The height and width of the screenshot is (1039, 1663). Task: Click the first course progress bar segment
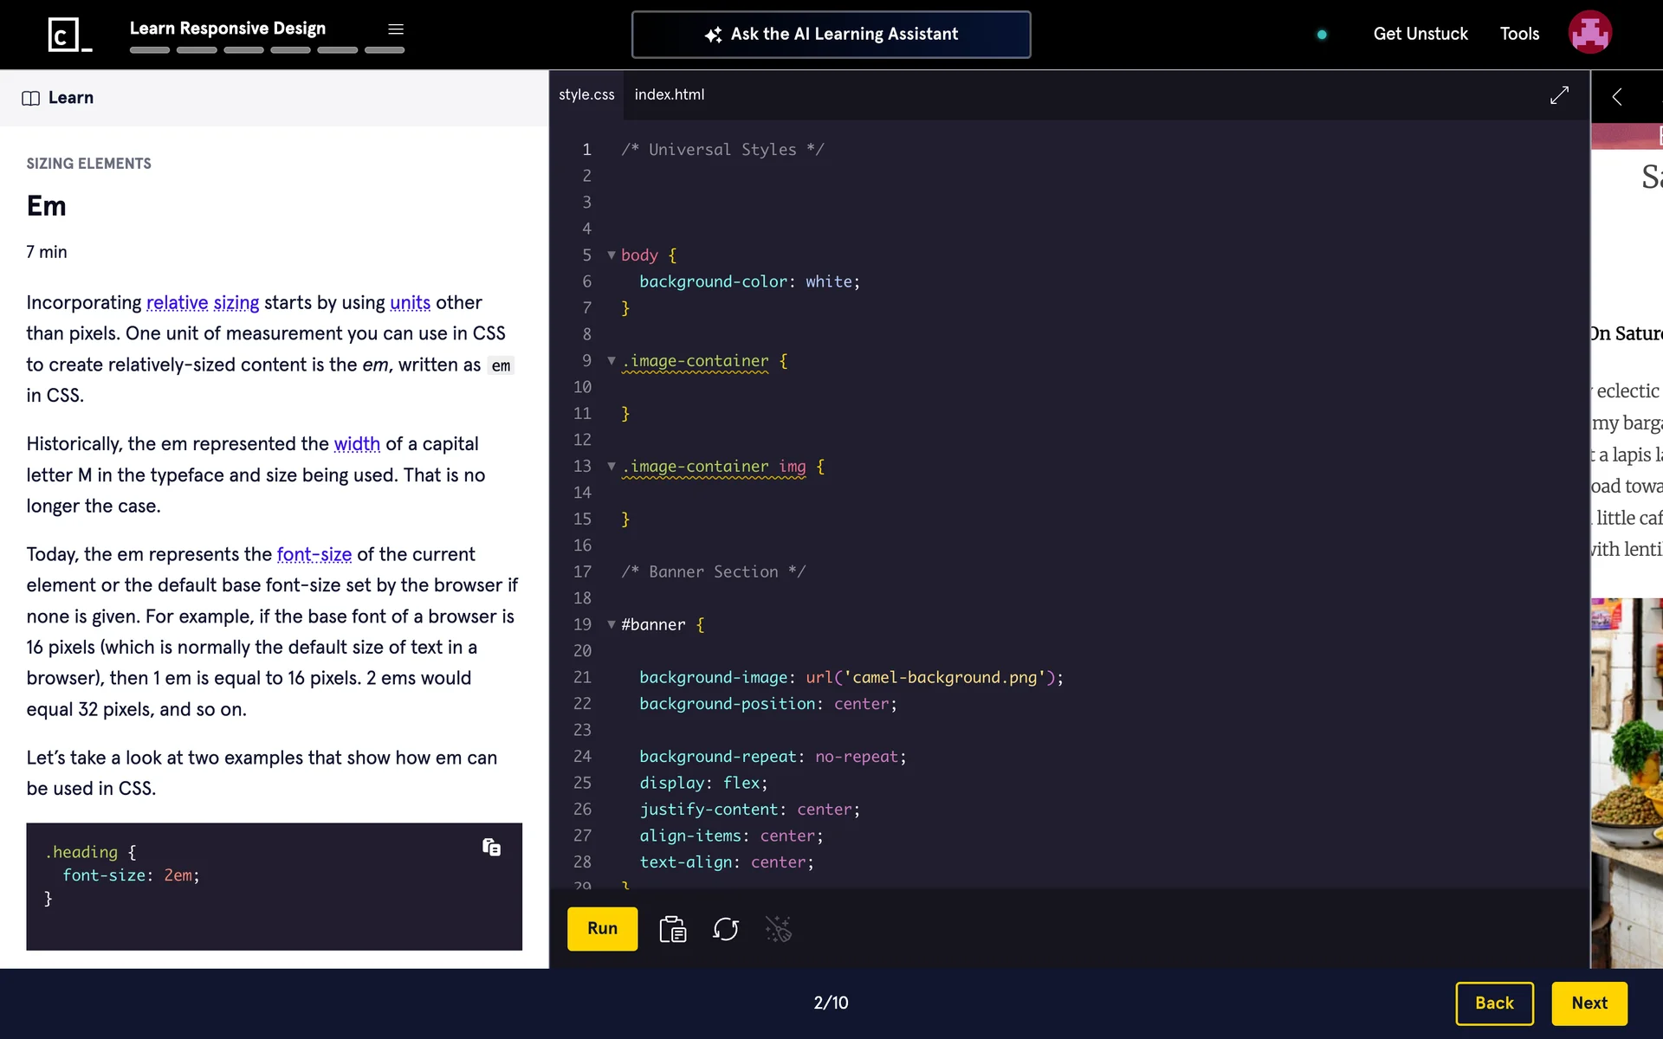(150, 50)
